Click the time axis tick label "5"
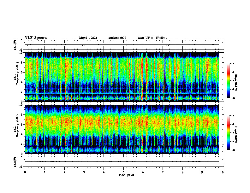 pyautogui.click(x=123, y=172)
